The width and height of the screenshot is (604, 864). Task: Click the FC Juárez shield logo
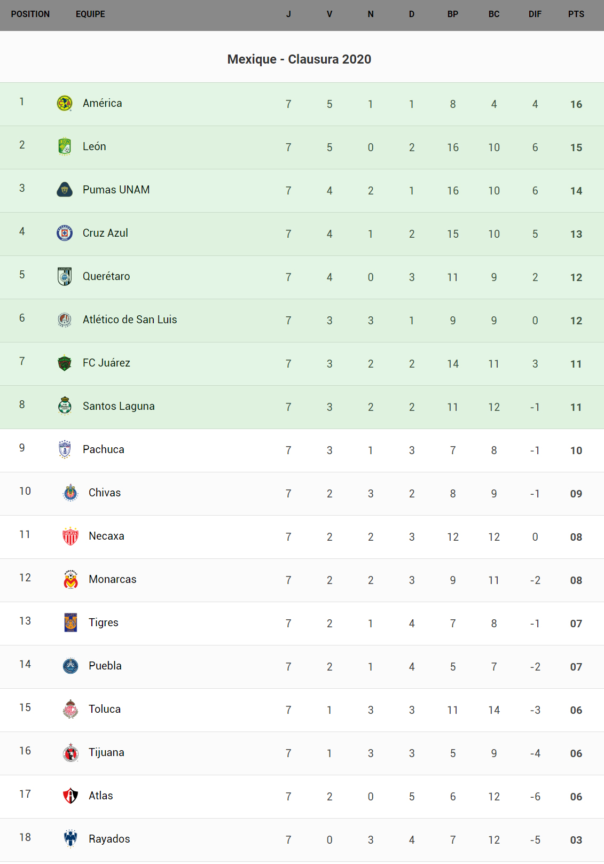tap(65, 363)
